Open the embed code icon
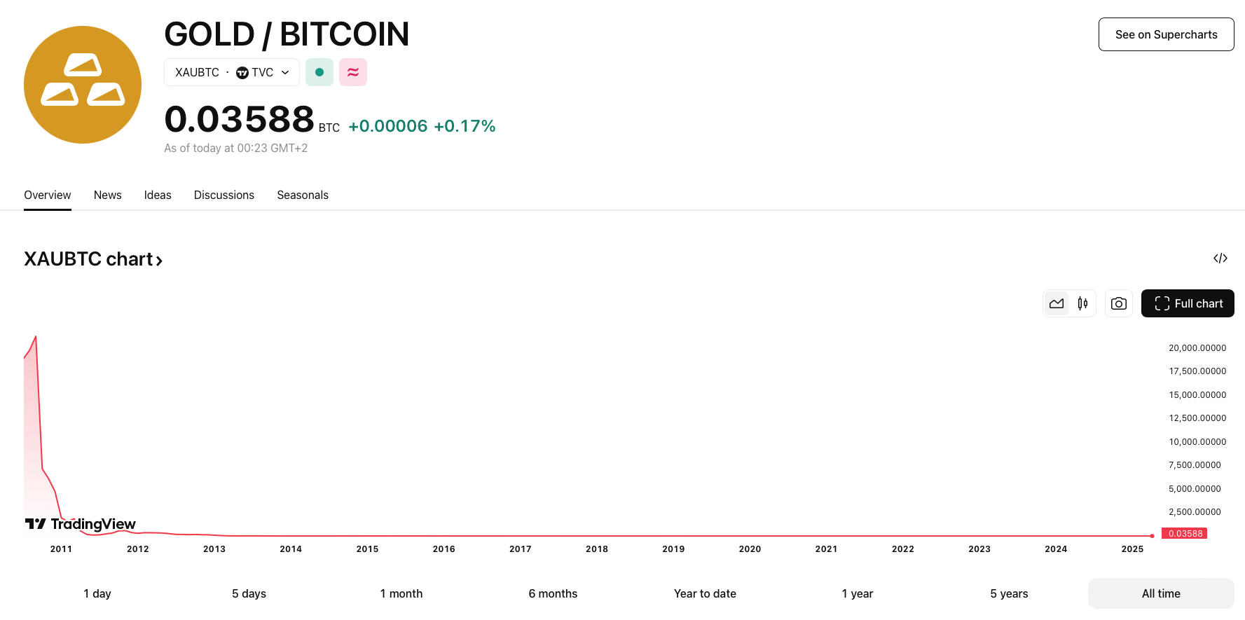Image resolution: width=1245 pixels, height=620 pixels. [x=1220, y=259]
